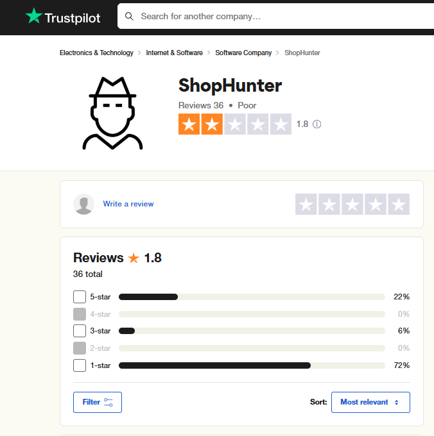Go to Internet & Software breadcrumb

pos(174,53)
